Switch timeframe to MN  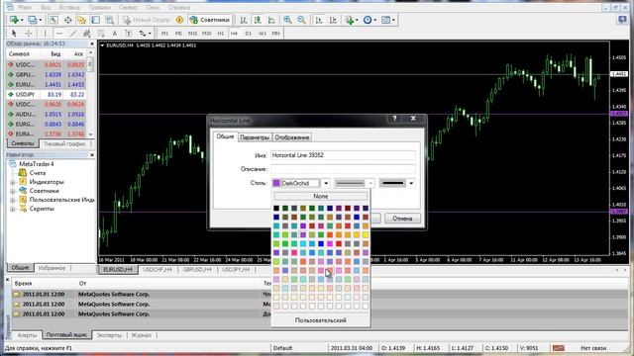pyautogui.click(x=275, y=33)
